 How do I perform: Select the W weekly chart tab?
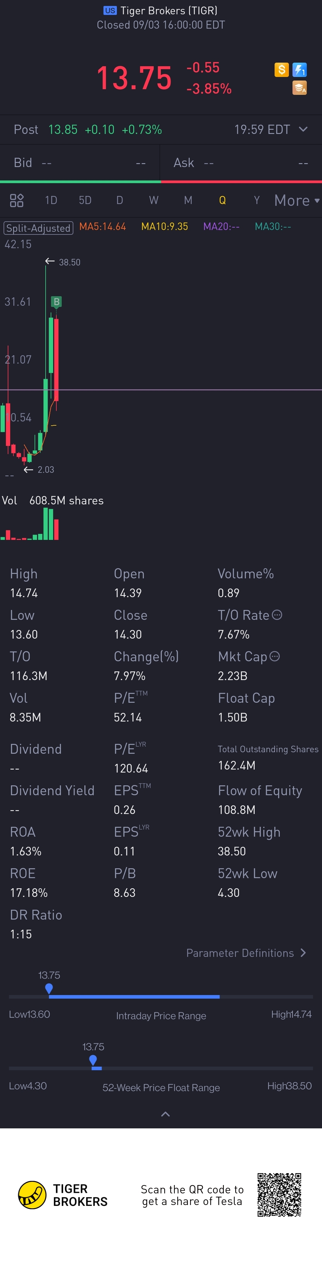[x=154, y=200]
